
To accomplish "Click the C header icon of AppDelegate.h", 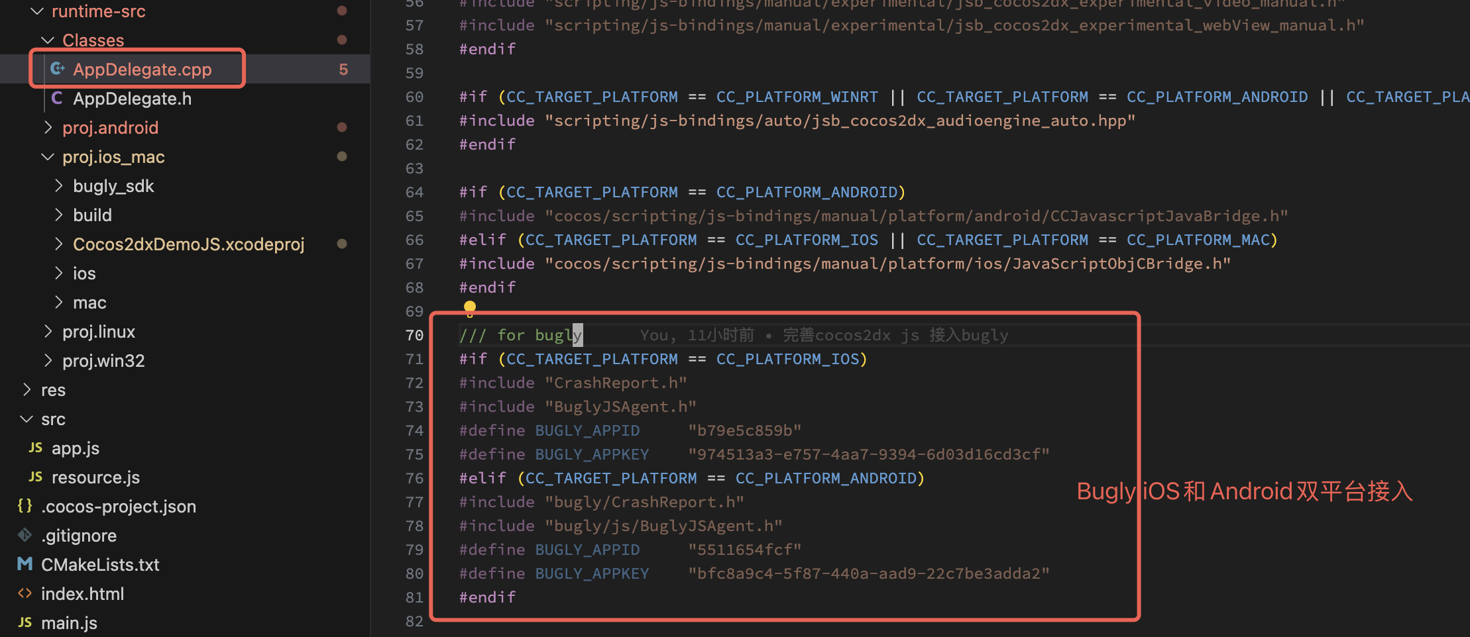I will click(x=58, y=98).
